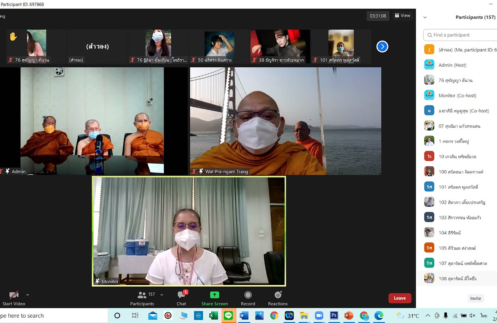
Task: Open the Participants panel button
Action: tap(142, 299)
